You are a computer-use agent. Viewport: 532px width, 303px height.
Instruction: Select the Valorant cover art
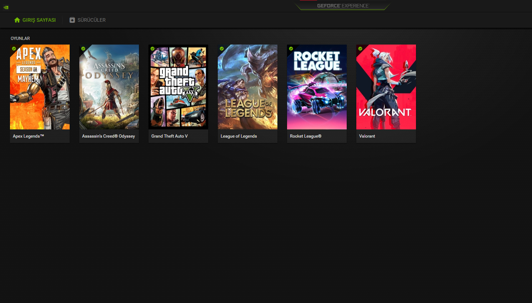click(386, 87)
